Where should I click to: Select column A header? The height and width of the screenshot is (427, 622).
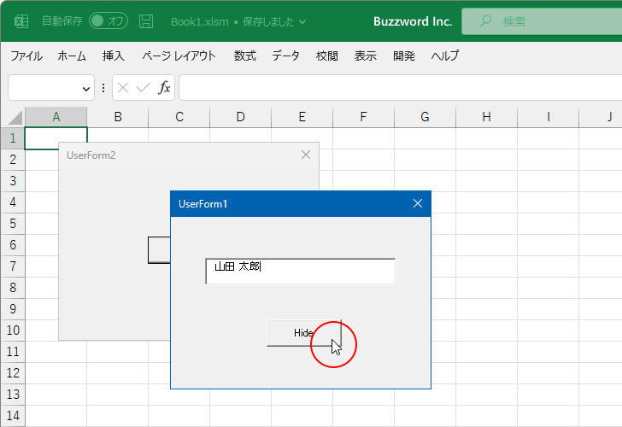pyautogui.click(x=56, y=117)
